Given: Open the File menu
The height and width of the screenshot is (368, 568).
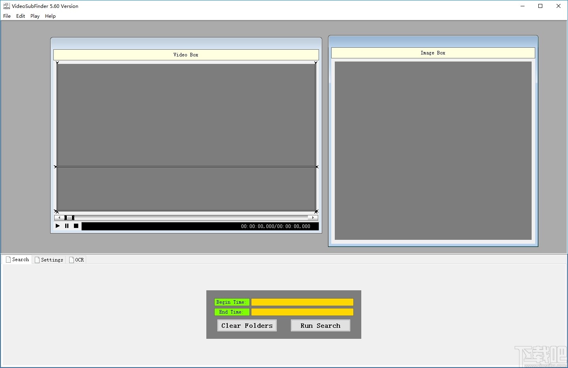Looking at the screenshot, I should [x=7, y=16].
